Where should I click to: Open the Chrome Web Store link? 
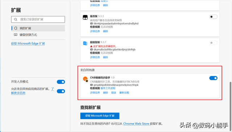pyautogui.click(x=136, y=124)
